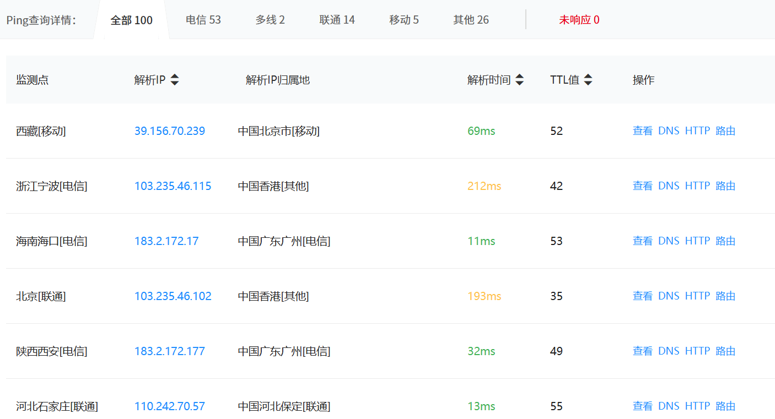Switch to the 电信 53 tab
The width and height of the screenshot is (775, 419).
pyautogui.click(x=203, y=20)
